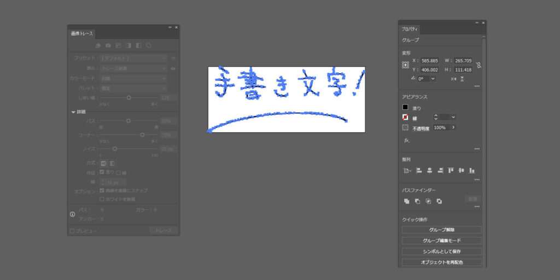Expand the opacity slider arrow beside 100%
The height and width of the screenshot is (280, 560).
click(453, 127)
